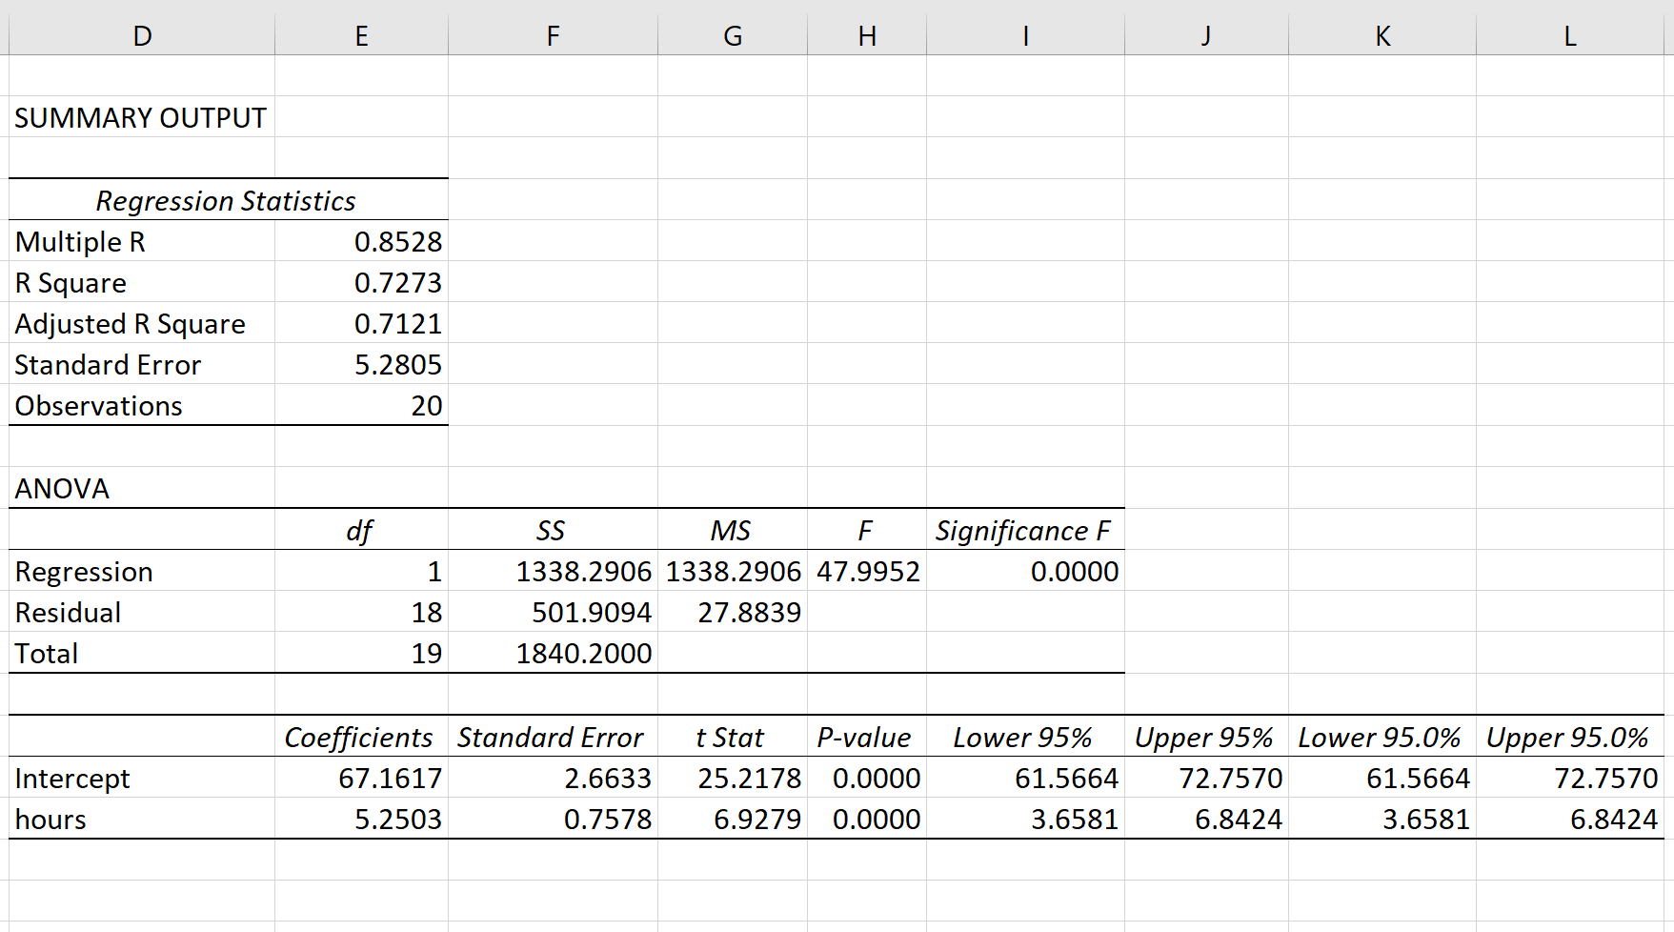Select the ANOVA label cell
The width and height of the screenshot is (1674, 932).
63,489
